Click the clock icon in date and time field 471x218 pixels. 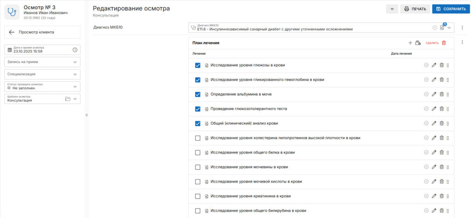pyautogui.click(x=75, y=50)
